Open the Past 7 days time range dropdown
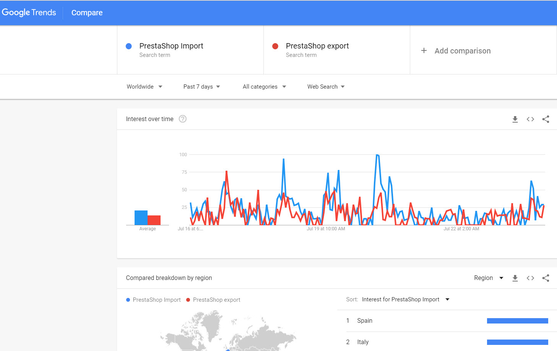This screenshot has height=351, width=557. click(x=201, y=87)
